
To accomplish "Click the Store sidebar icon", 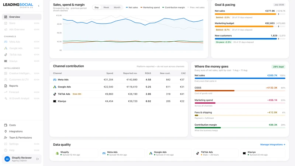I will [6, 23].
